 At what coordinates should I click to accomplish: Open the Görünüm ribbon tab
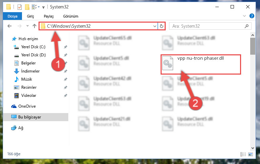tap(71, 16)
